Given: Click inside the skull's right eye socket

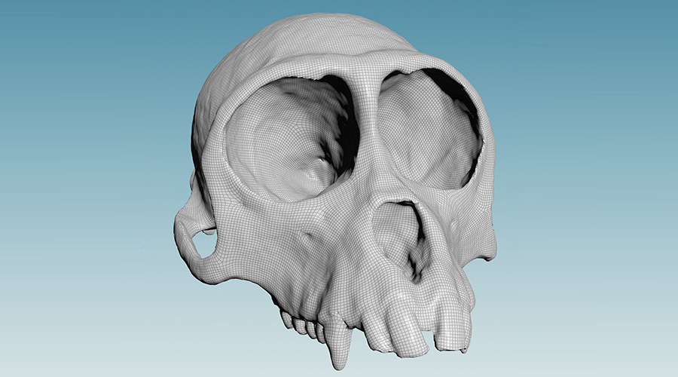Looking at the screenshot, I should click(426, 132).
